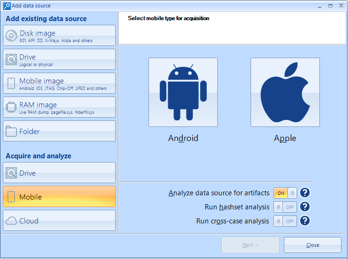Choose Drive under Acquire and analyze
Screen dimensions: 348x259
point(59,173)
